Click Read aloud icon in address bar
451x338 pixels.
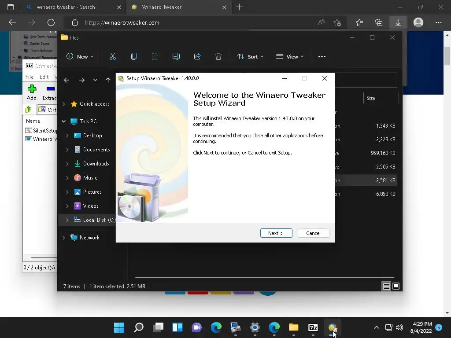(321, 22)
